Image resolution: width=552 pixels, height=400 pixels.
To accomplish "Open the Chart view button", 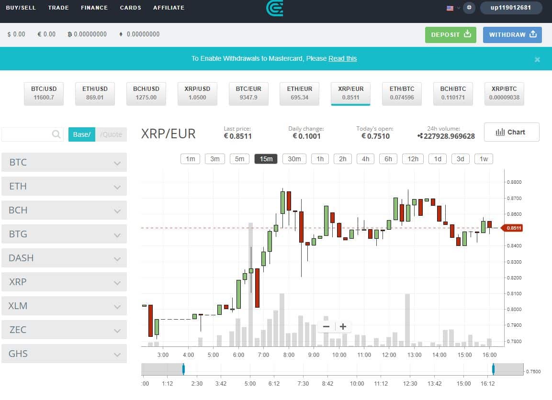I will tap(511, 132).
